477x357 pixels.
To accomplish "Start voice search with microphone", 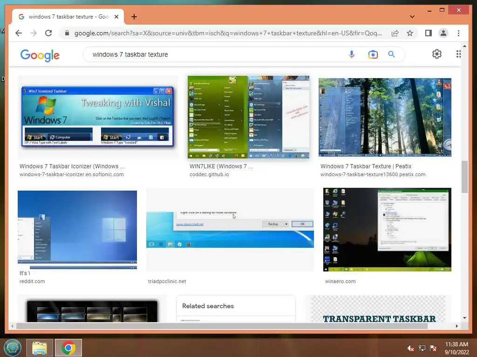I will (351, 54).
